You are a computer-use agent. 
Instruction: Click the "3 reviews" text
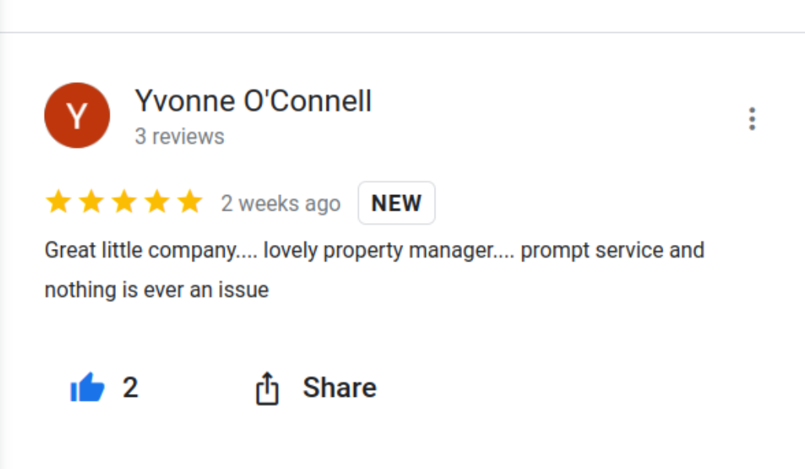(x=179, y=136)
